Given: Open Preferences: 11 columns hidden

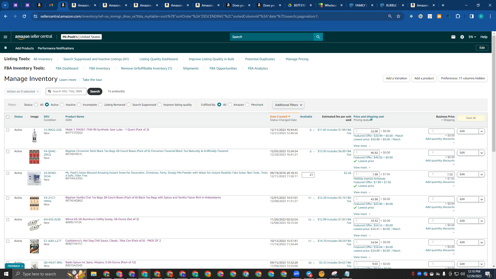Looking at the screenshot, I should (463, 78).
